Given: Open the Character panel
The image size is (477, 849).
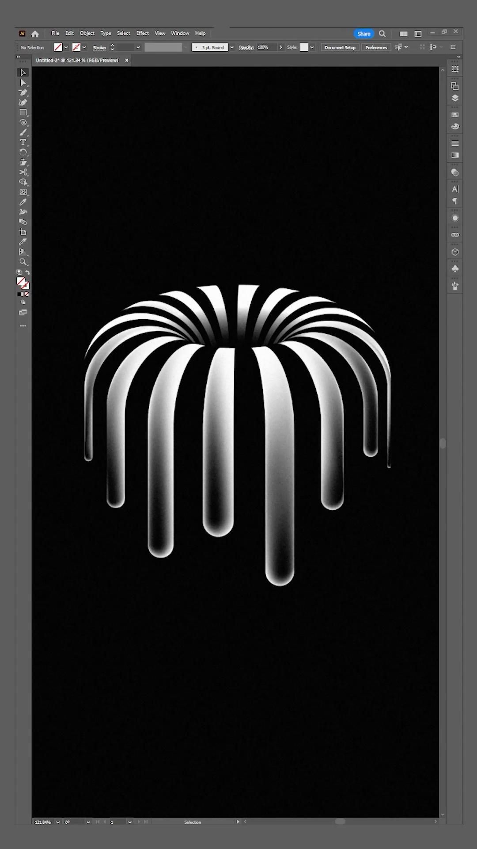Looking at the screenshot, I should coord(455,189).
